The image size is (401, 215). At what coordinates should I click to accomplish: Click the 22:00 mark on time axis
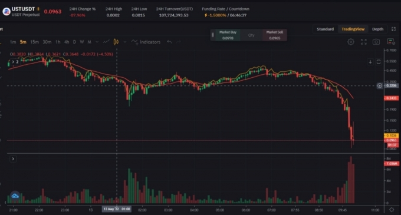tap(39, 210)
